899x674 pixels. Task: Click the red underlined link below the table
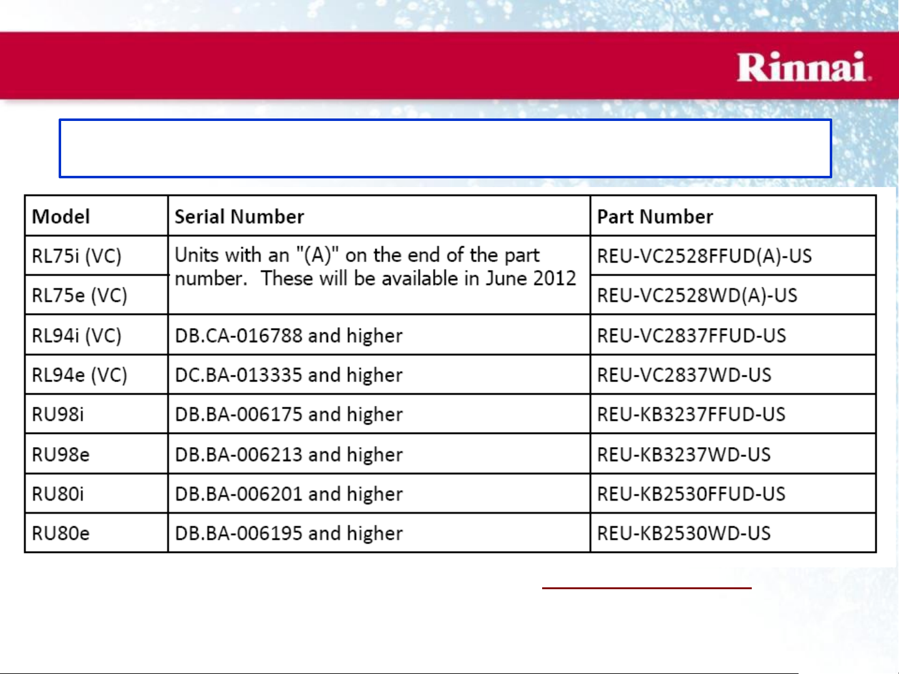click(646, 587)
